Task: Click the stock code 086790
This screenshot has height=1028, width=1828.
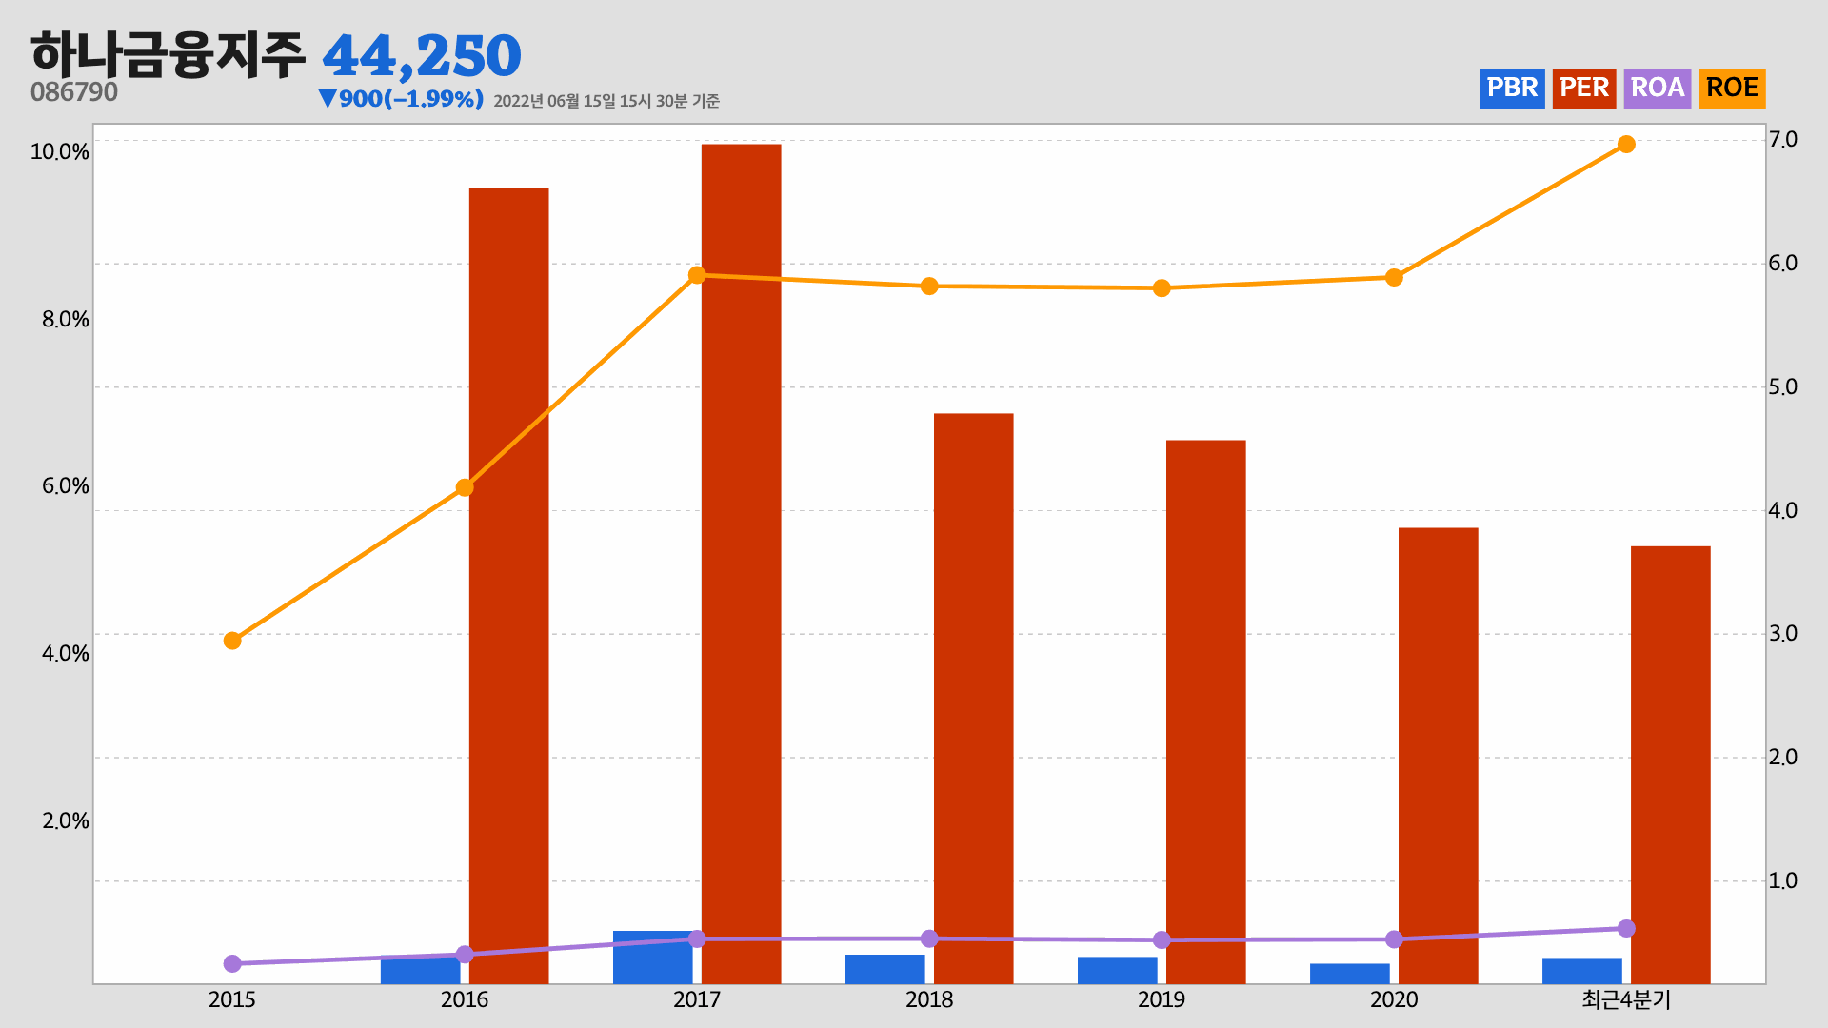Action: [x=74, y=92]
